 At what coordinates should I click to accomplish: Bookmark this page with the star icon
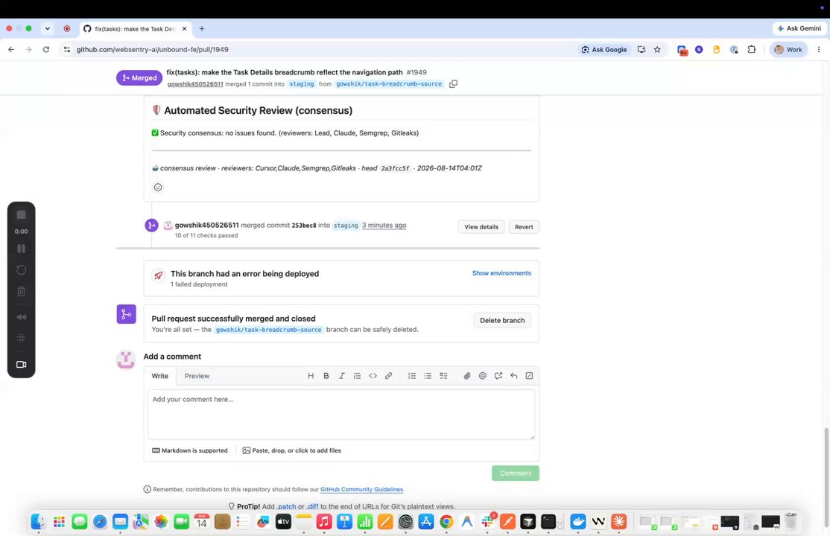[657, 50]
